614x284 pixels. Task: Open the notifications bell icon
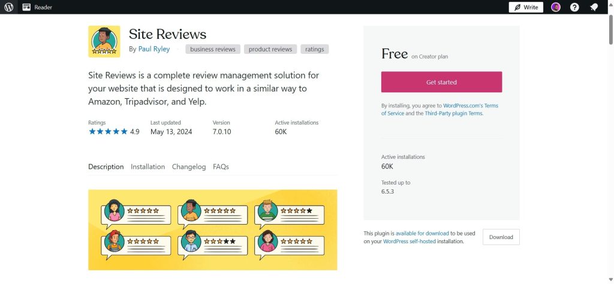[x=594, y=7]
